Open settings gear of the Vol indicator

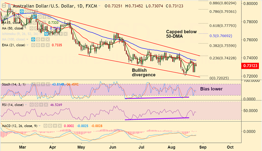[x=26, y=11]
